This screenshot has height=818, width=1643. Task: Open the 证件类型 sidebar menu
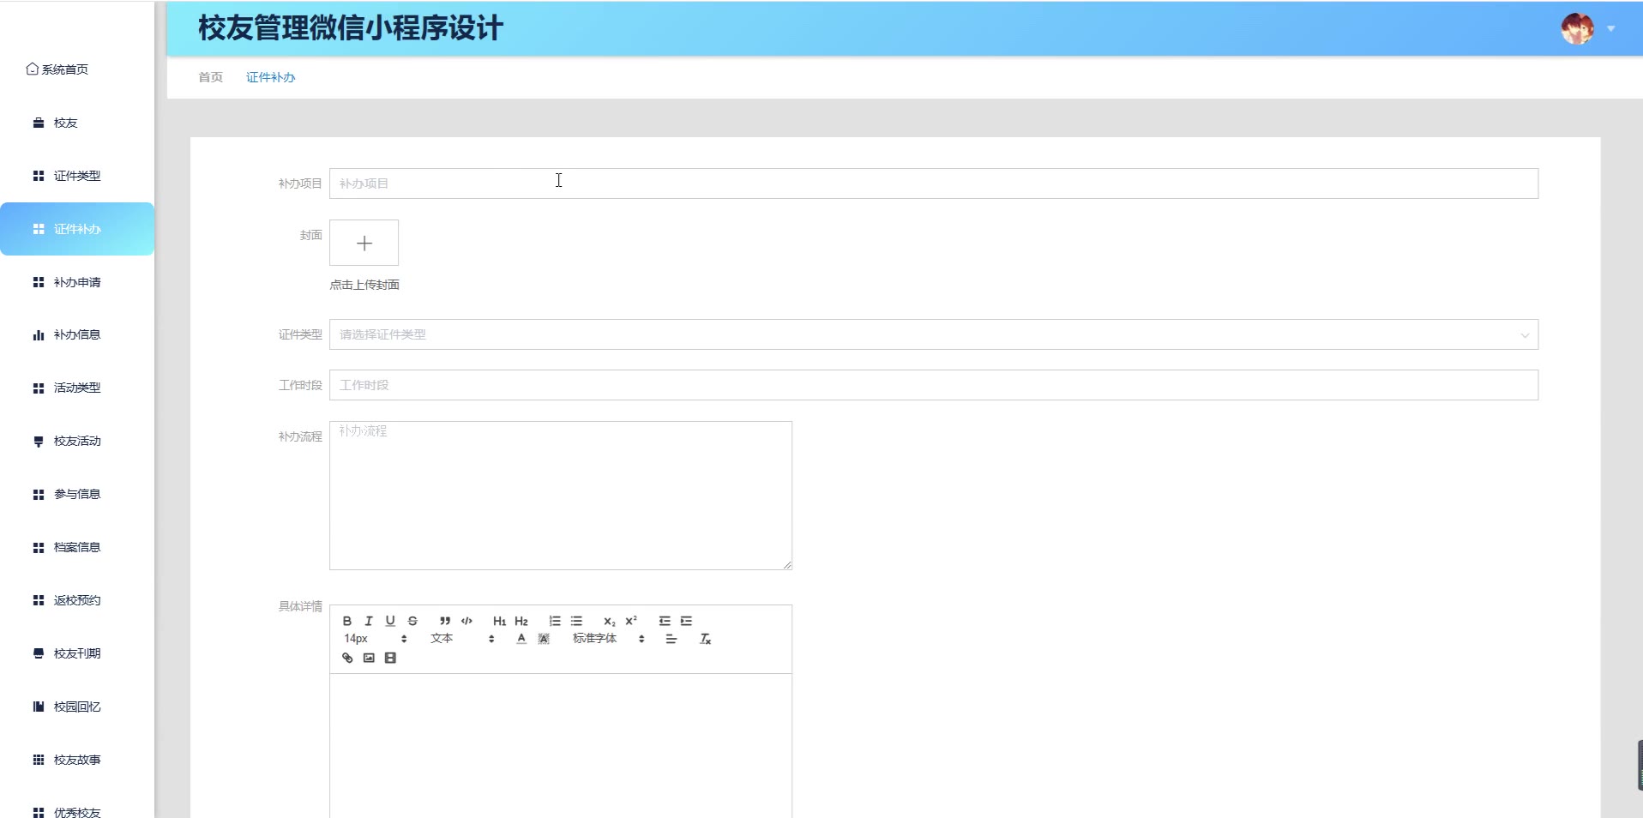77,176
